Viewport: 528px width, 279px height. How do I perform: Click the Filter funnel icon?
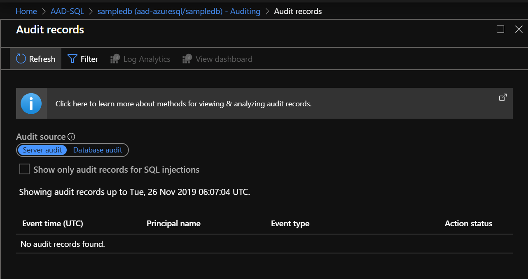coord(72,59)
